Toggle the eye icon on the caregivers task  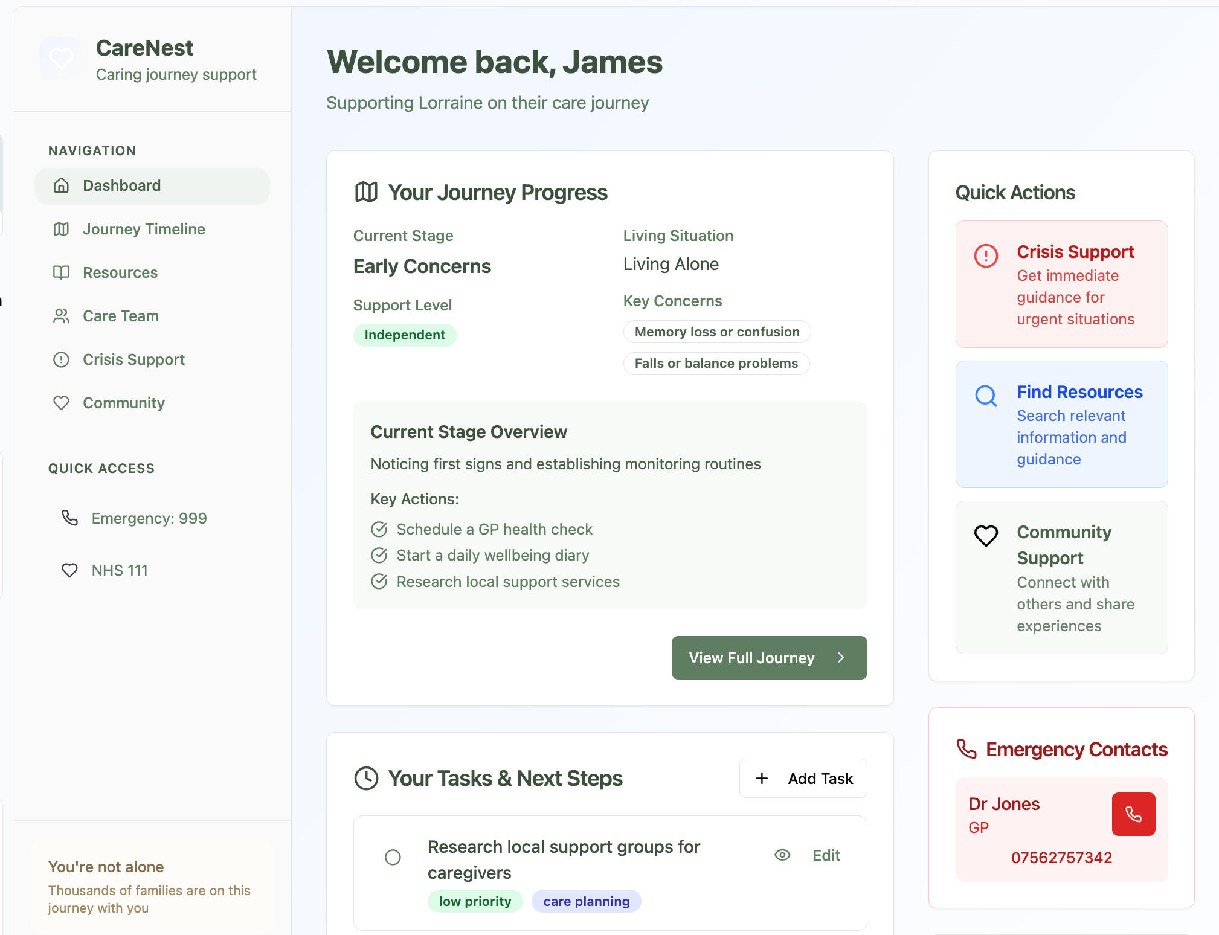coord(782,855)
